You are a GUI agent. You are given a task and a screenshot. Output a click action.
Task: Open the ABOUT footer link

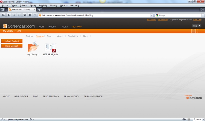point(6,97)
